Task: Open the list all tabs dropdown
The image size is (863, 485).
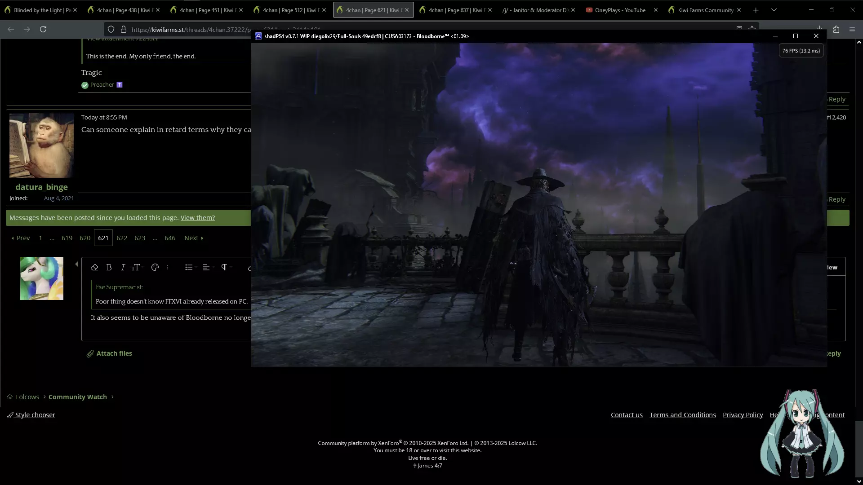Action: [774, 10]
